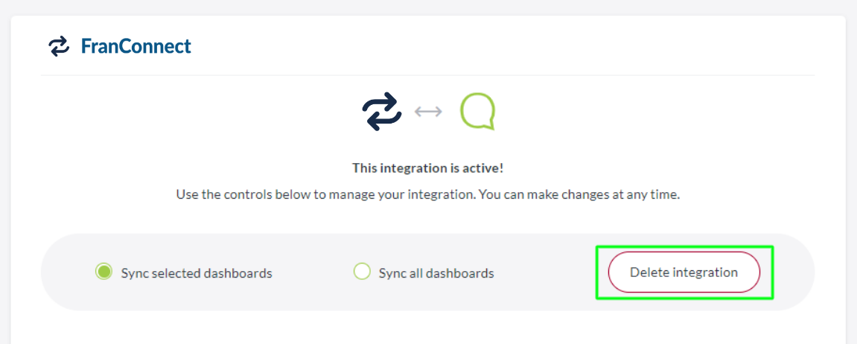
Task: Click the FranConnect title text
Action: (136, 46)
